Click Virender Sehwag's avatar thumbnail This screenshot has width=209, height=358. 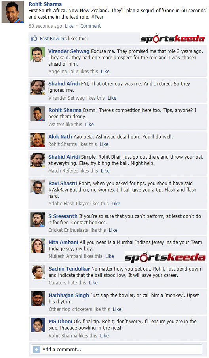(38, 54)
